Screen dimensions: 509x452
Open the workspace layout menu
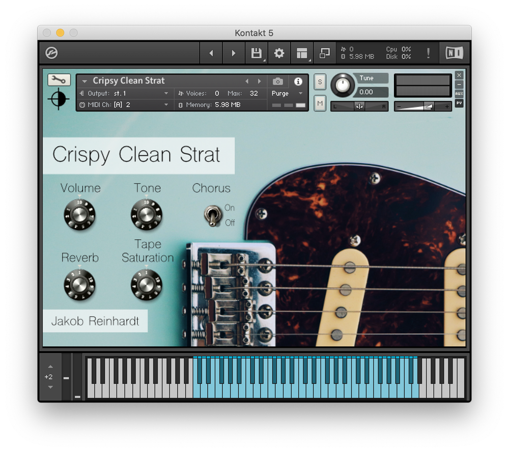point(302,53)
